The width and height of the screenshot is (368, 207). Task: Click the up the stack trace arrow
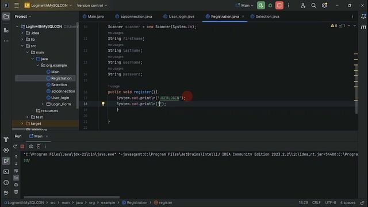pyautogui.click(x=16, y=156)
